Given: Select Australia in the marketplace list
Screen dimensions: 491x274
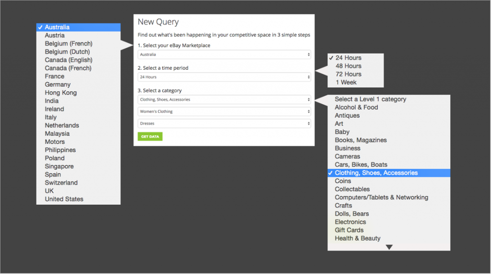Looking at the screenshot, I should tap(78, 27).
